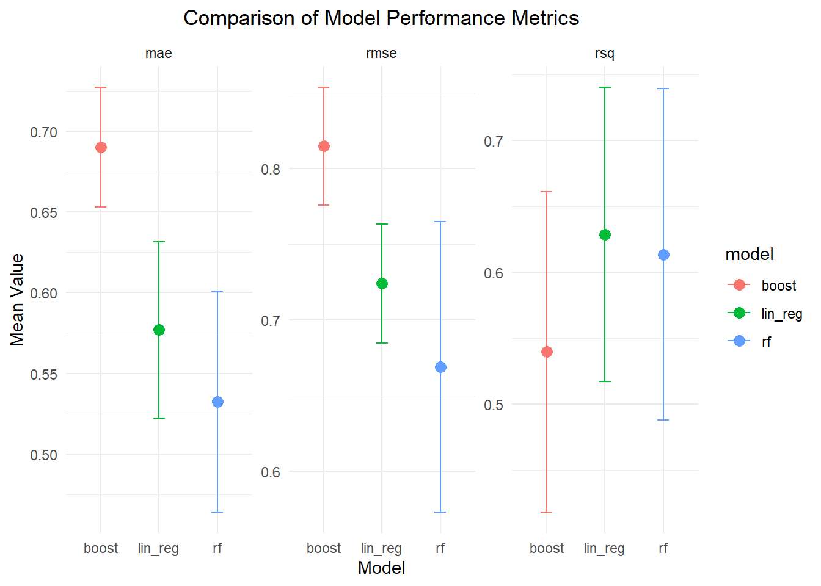Click the lin_reg point in the rsq panel

coord(605,234)
